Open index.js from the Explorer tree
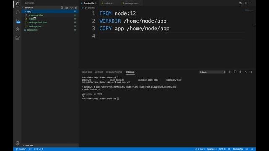 pos(32,19)
